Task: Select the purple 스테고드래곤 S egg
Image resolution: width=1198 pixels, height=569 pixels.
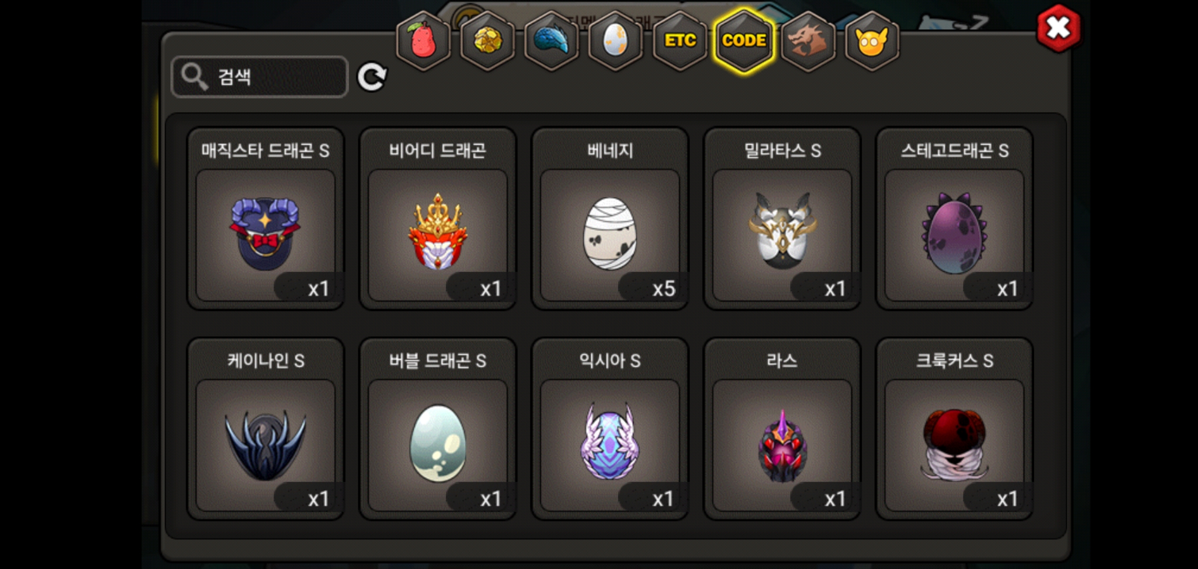Action: tap(954, 219)
